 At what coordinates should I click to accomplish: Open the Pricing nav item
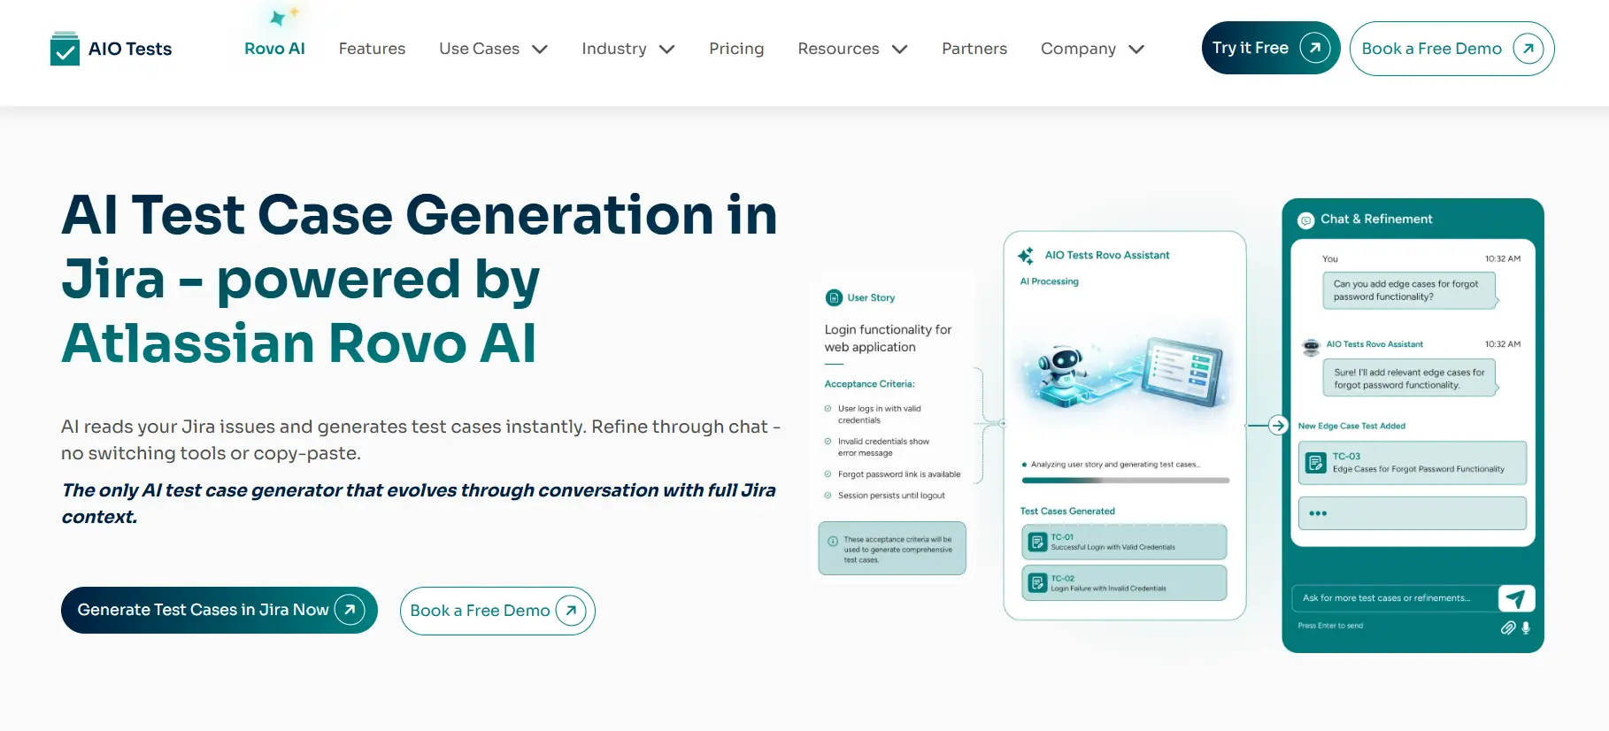736,49
